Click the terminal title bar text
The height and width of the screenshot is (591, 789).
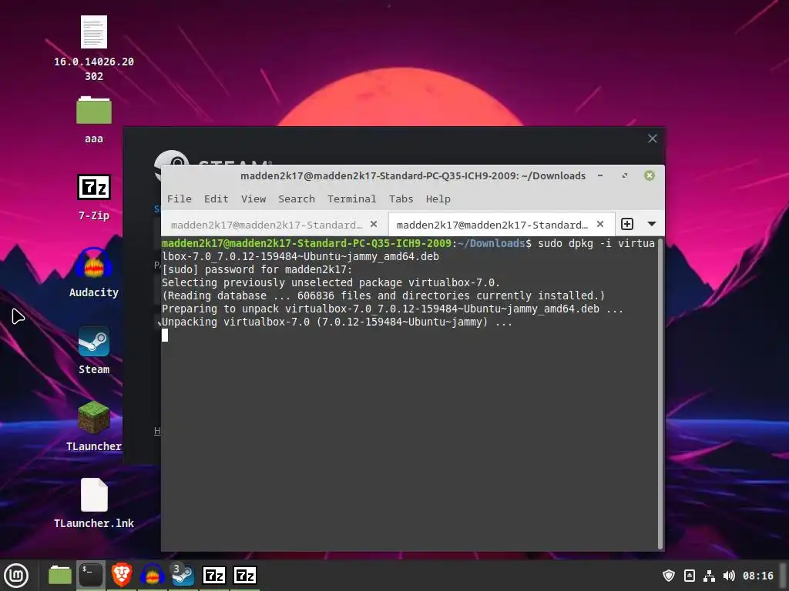pos(413,176)
